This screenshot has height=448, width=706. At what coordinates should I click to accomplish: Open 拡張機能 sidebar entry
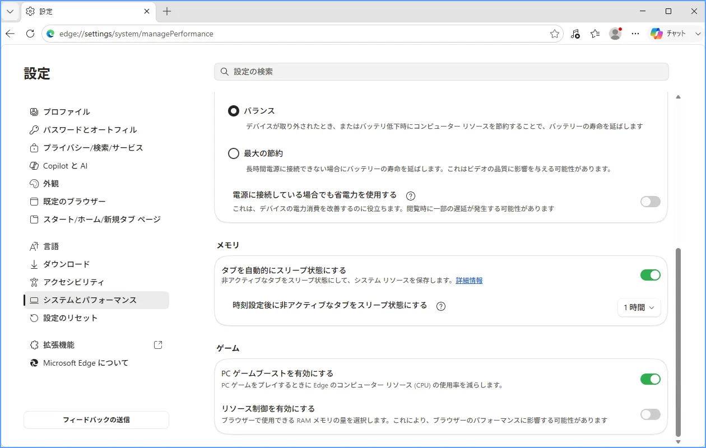click(96, 345)
